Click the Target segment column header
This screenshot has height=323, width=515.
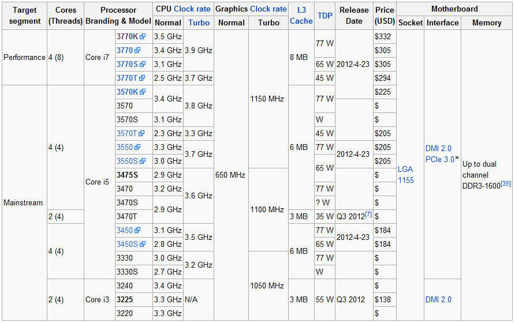click(x=25, y=16)
